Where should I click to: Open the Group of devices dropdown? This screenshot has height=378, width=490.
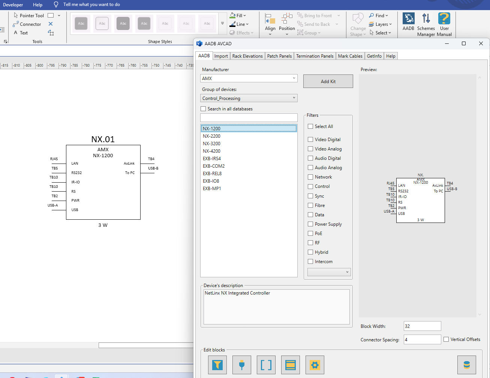(249, 98)
